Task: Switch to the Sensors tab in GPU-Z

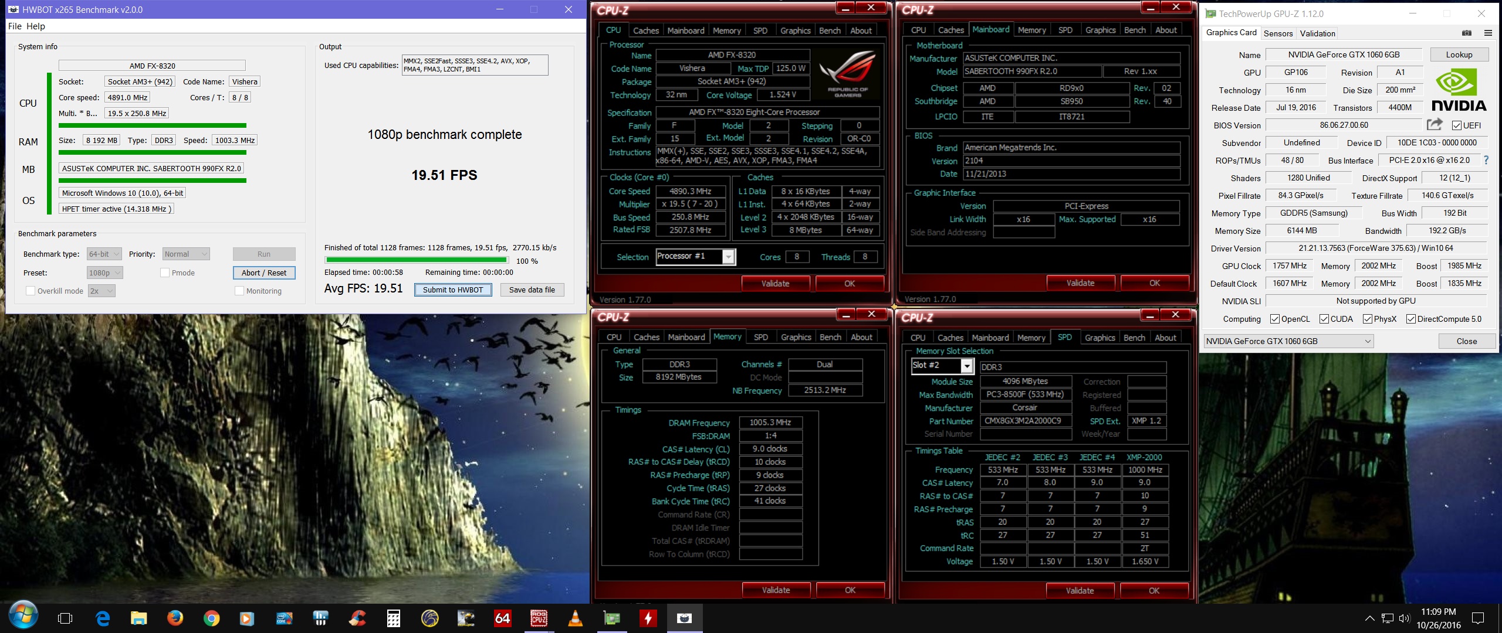Action: tap(1278, 33)
